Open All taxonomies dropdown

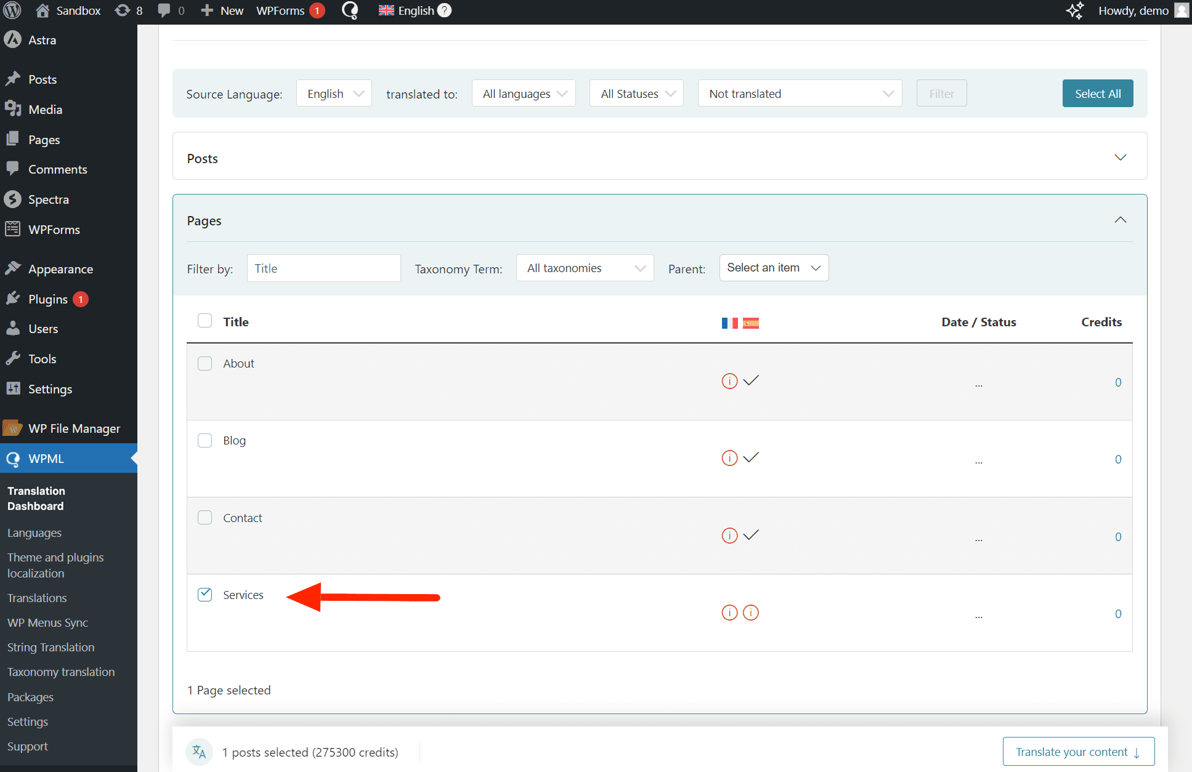(585, 268)
